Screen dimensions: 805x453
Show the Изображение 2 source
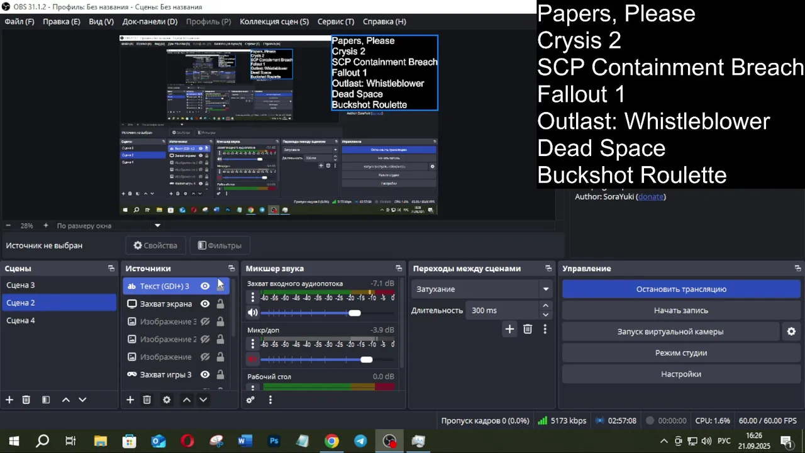click(205, 339)
